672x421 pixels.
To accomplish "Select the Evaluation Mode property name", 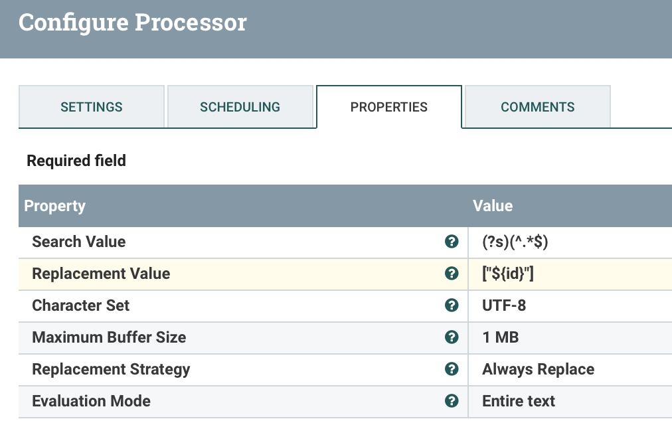I will (x=91, y=401).
